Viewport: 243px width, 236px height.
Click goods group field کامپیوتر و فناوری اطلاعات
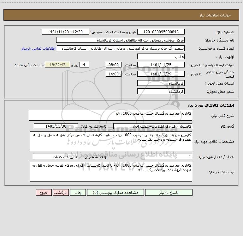153,126
